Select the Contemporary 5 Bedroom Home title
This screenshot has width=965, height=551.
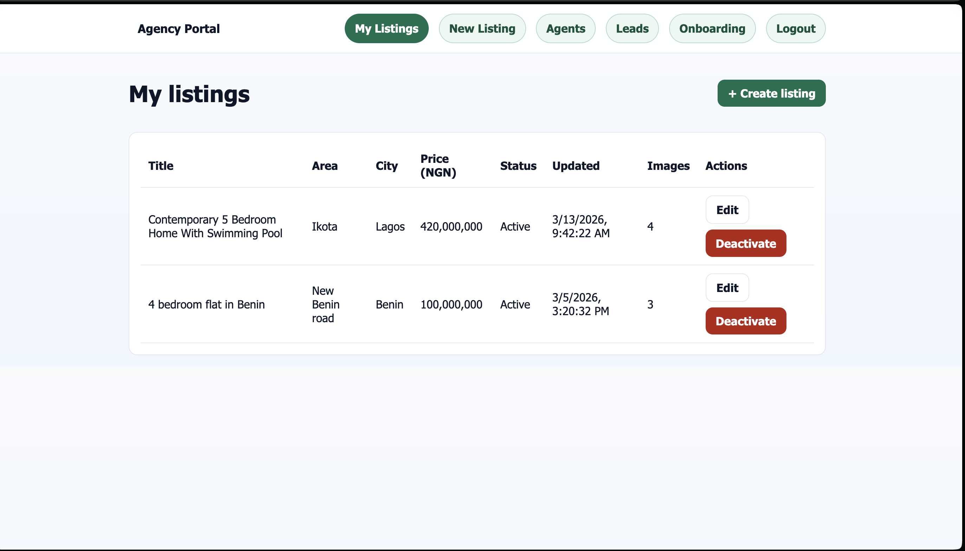215,226
